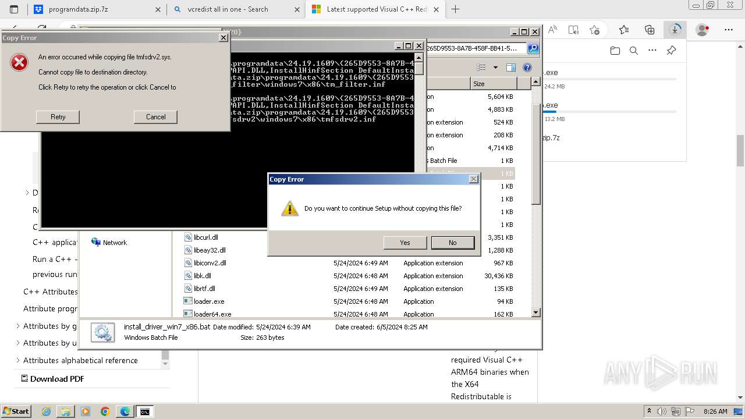Expand Attributes alphabetical reference in docs sidebar
Image resolution: width=745 pixels, height=419 pixels.
point(17,360)
